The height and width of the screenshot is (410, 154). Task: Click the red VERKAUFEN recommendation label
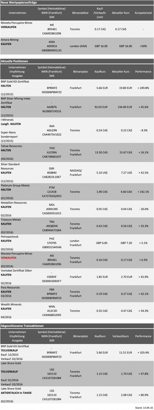[8, 258]
